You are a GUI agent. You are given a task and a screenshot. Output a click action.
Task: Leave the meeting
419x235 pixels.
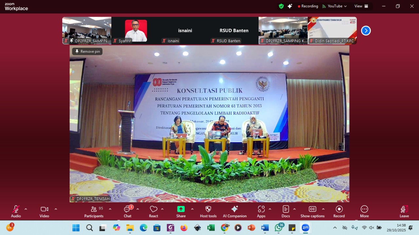(x=404, y=211)
